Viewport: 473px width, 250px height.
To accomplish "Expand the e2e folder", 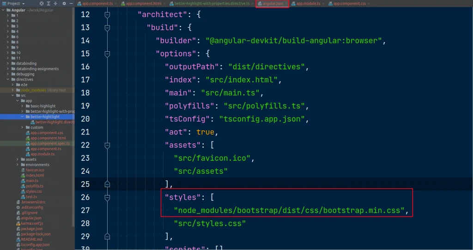I will pos(12,85).
